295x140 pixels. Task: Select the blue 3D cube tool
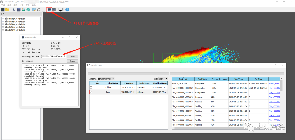[19, 10]
